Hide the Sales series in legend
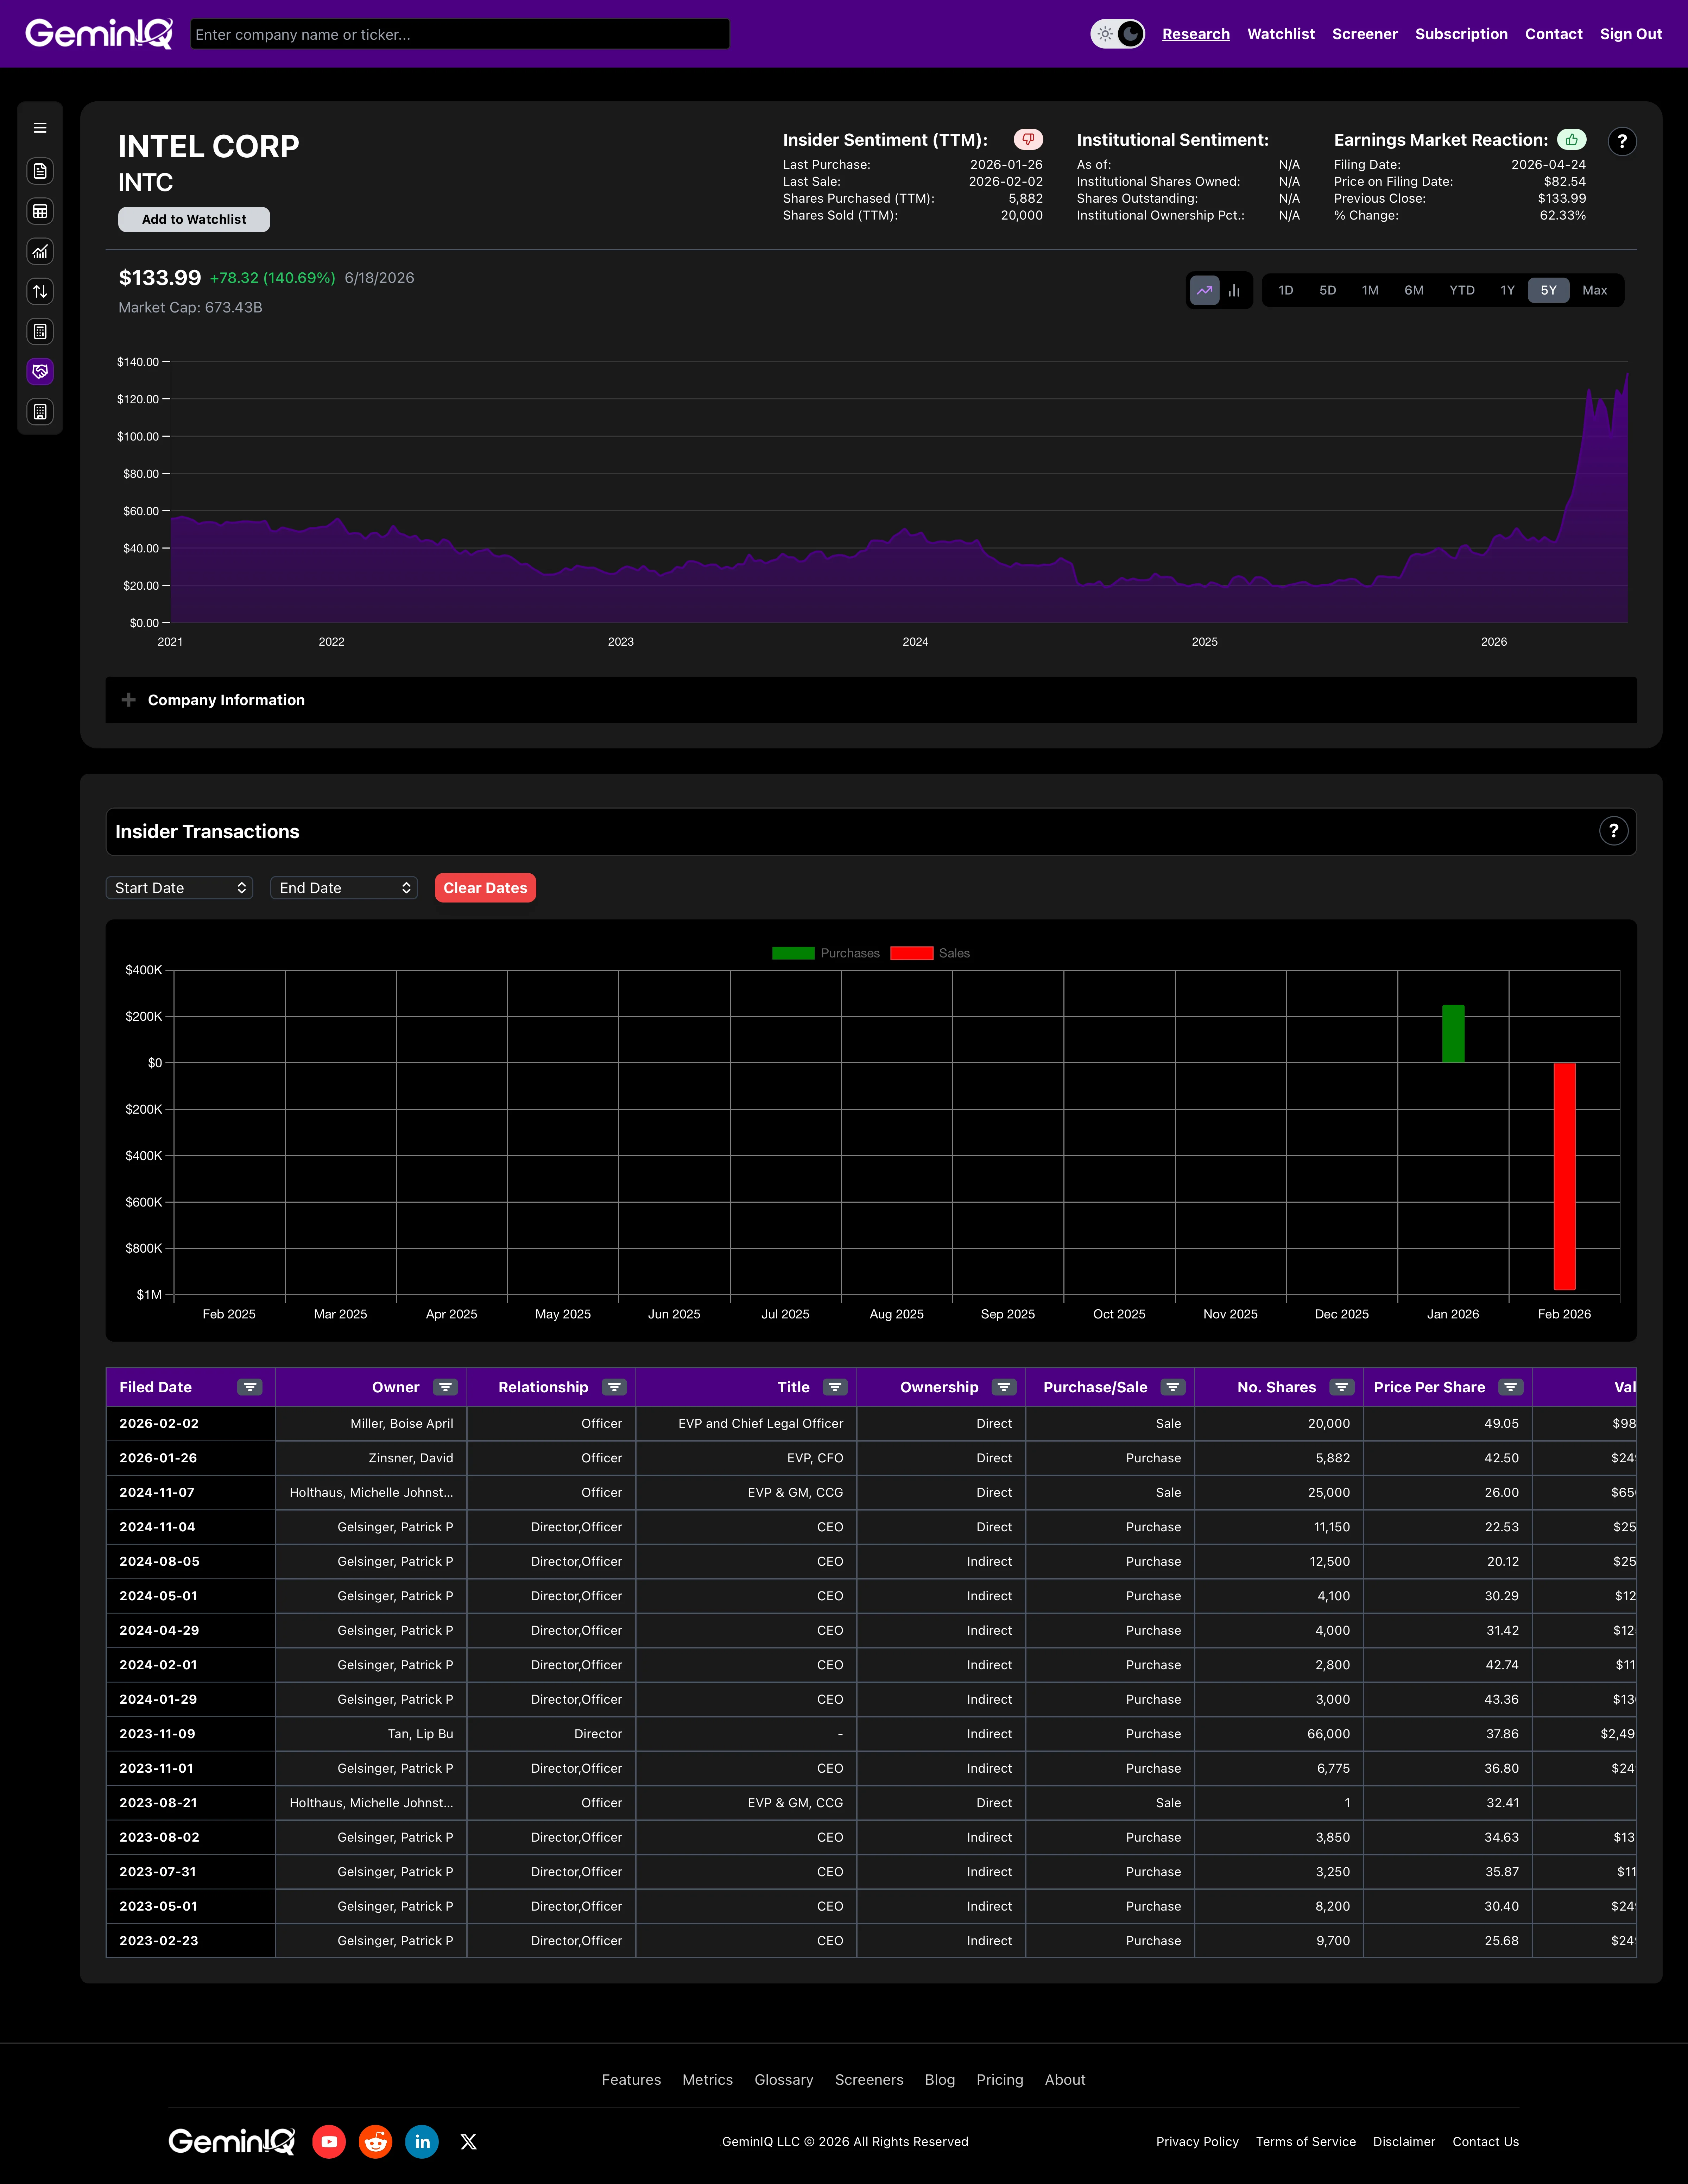The width and height of the screenshot is (1688, 2184). click(x=930, y=953)
